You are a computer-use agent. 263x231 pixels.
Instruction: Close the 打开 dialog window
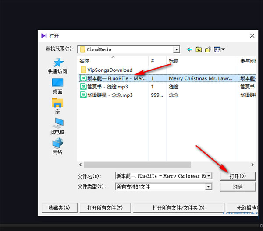click(252, 35)
